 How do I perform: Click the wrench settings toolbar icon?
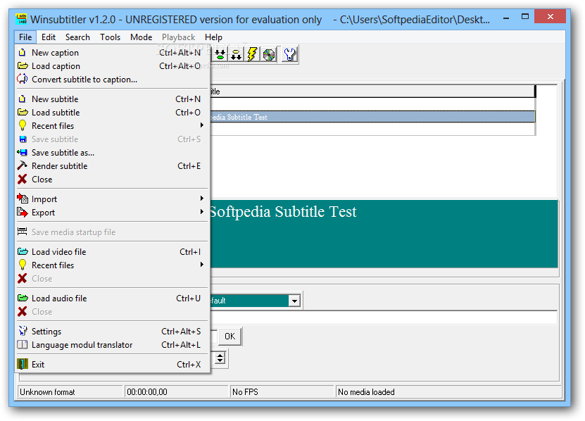tap(289, 54)
